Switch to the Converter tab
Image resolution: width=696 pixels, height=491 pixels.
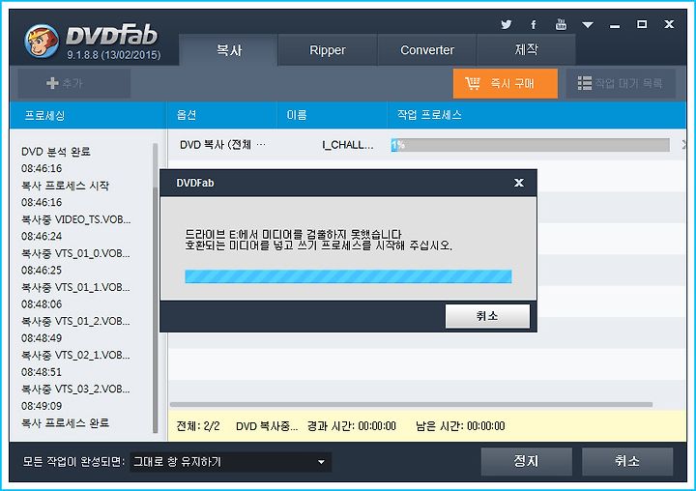[x=427, y=49]
